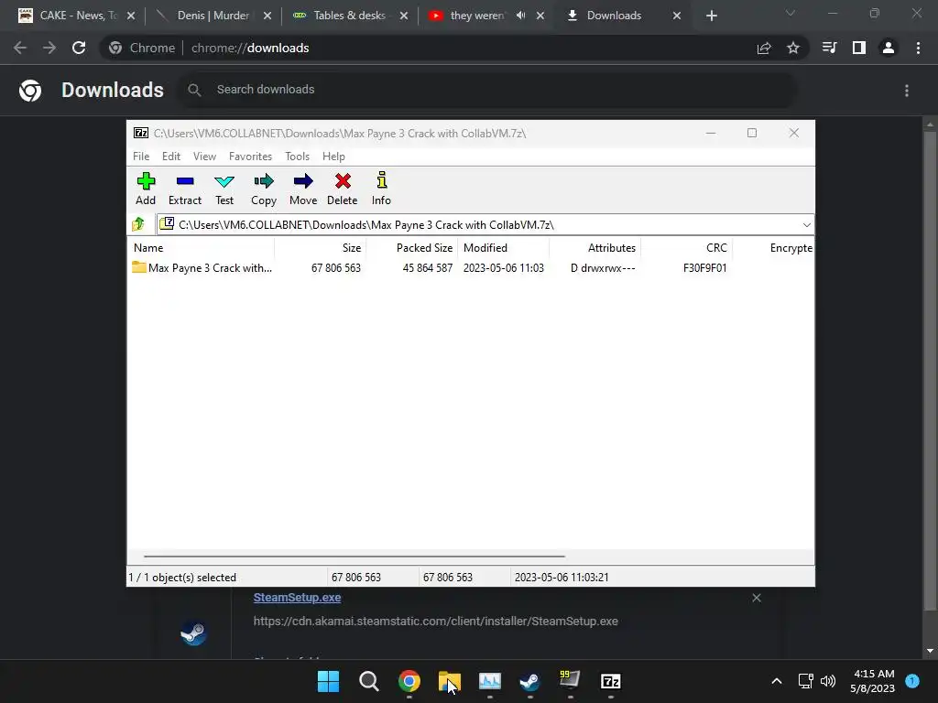This screenshot has width=938, height=703.
Task: Open the Windows Start menu
Action: 328,681
